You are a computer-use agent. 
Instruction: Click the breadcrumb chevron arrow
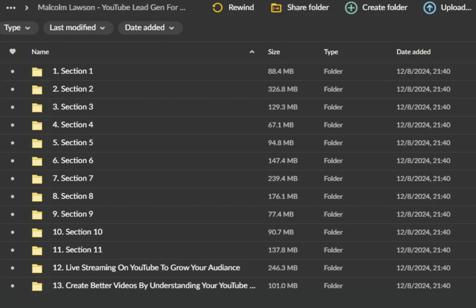point(26,8)
